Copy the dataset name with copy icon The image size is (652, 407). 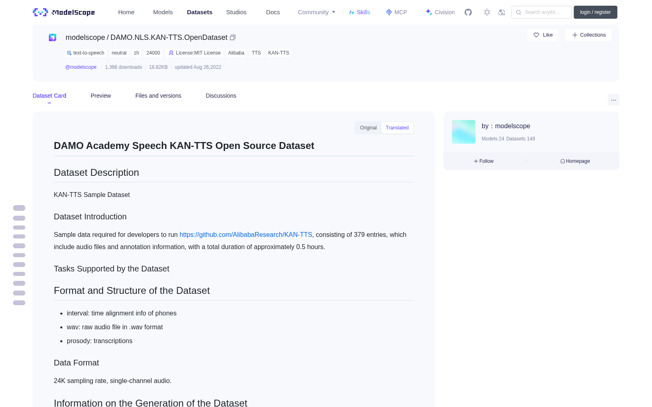(233, 37)
